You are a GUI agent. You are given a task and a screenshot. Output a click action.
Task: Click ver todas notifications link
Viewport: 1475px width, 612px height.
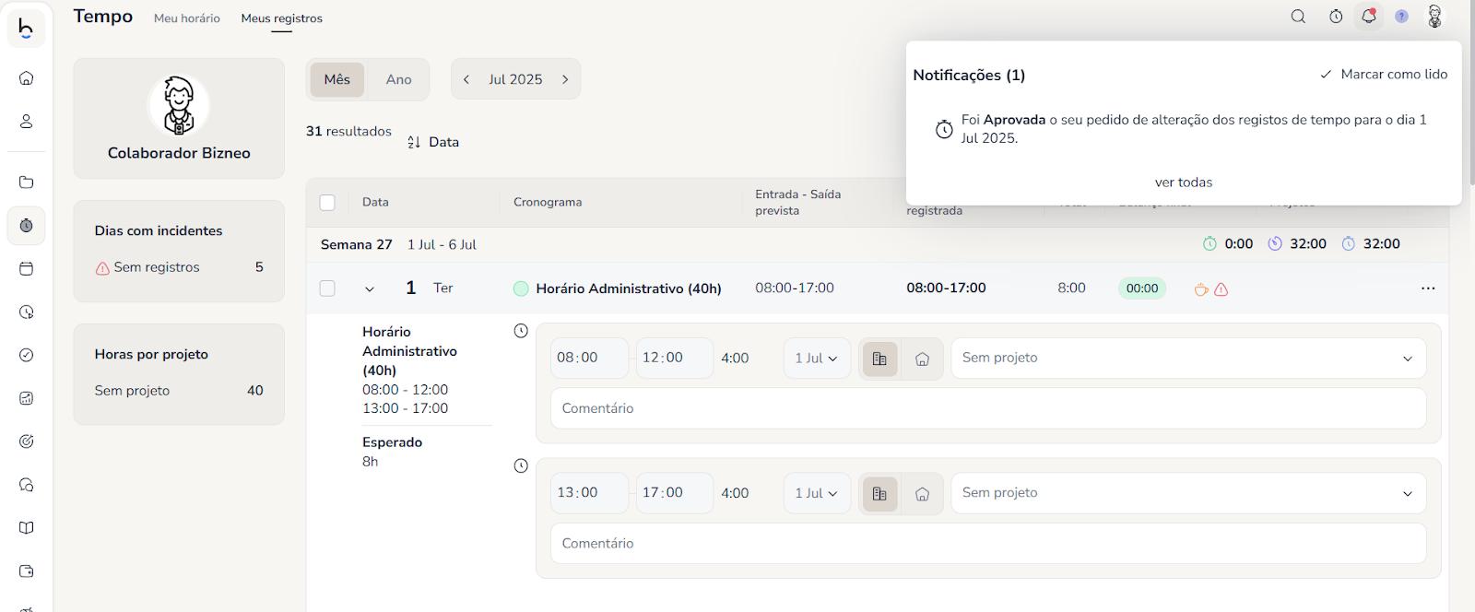click(1183, 182)
